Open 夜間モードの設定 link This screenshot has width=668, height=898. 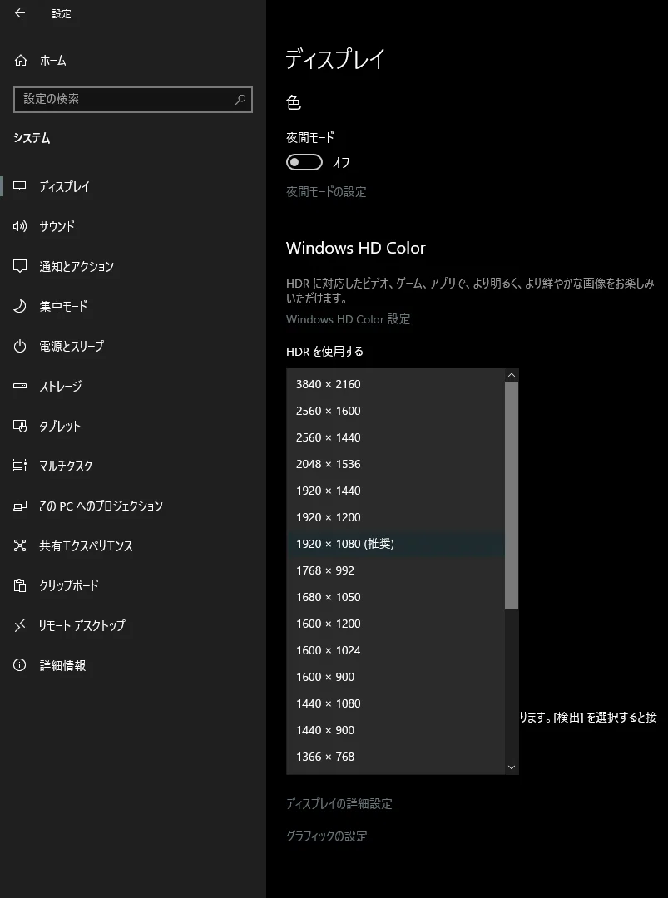326,192
